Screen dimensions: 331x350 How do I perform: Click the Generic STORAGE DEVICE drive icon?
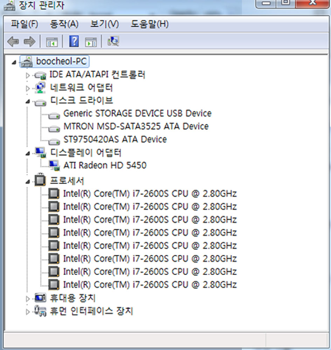54,115
